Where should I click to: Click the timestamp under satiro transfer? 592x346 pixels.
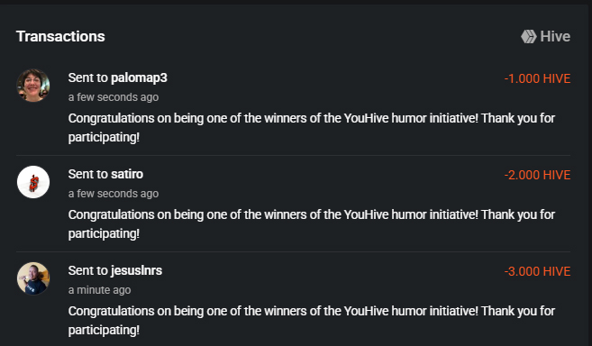(x=114, y=194)
